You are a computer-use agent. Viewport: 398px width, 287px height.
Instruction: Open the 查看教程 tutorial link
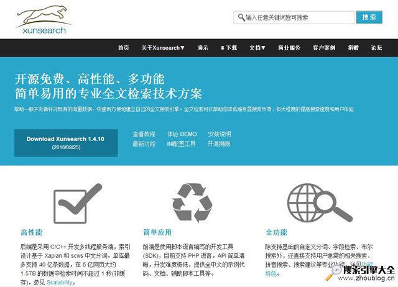click(144, 134)
